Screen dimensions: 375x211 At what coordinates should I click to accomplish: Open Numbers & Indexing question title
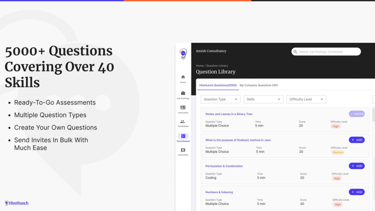tap(219, 192)
